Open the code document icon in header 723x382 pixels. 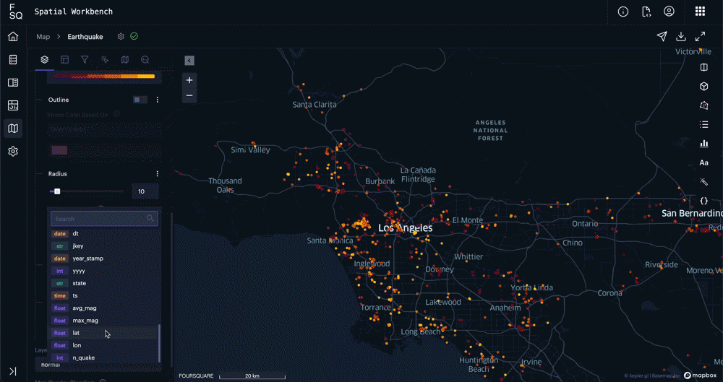point(646,12)
